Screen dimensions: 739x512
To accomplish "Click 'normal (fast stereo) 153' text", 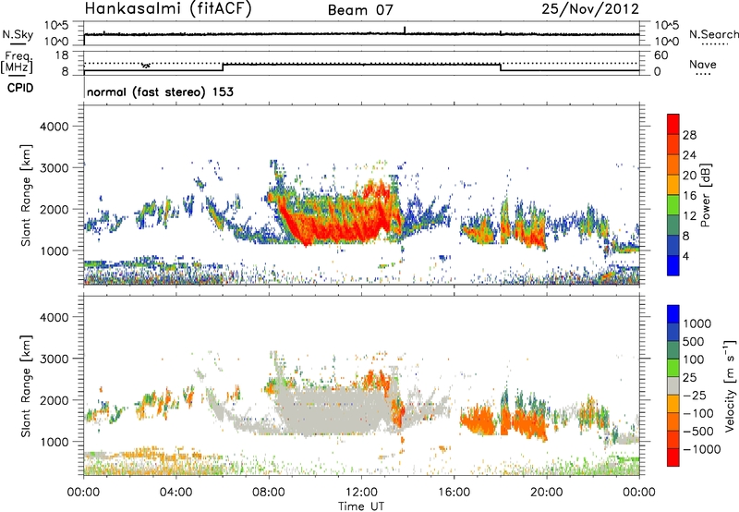I will click(x=160, y=91).
